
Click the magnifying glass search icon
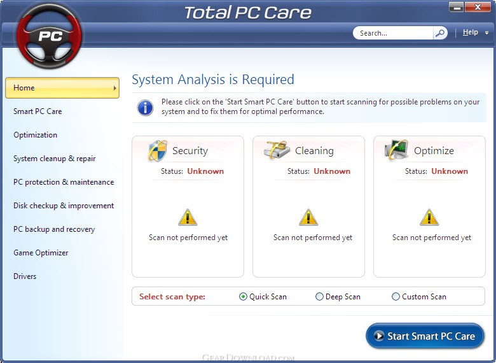pos(440,33)
